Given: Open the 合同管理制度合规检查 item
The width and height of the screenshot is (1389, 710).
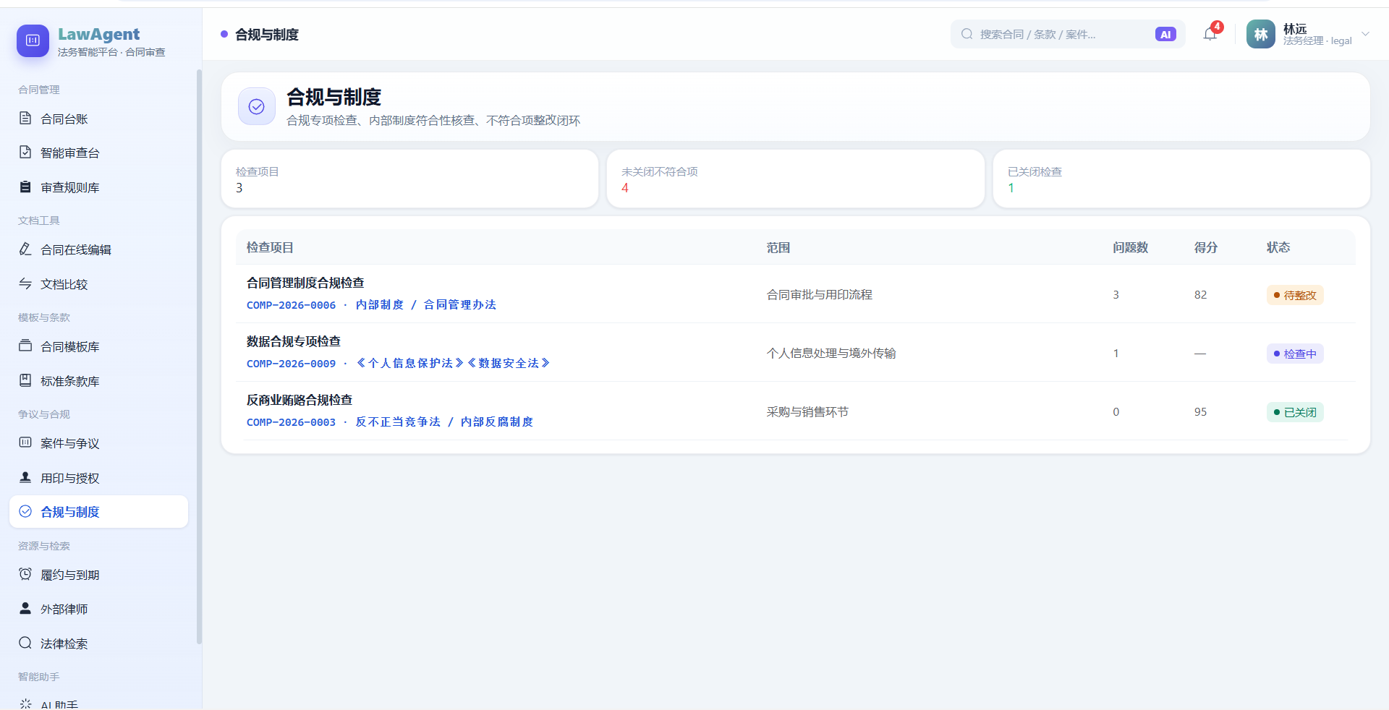Looking at the screenshot, I should coord(305,283).
